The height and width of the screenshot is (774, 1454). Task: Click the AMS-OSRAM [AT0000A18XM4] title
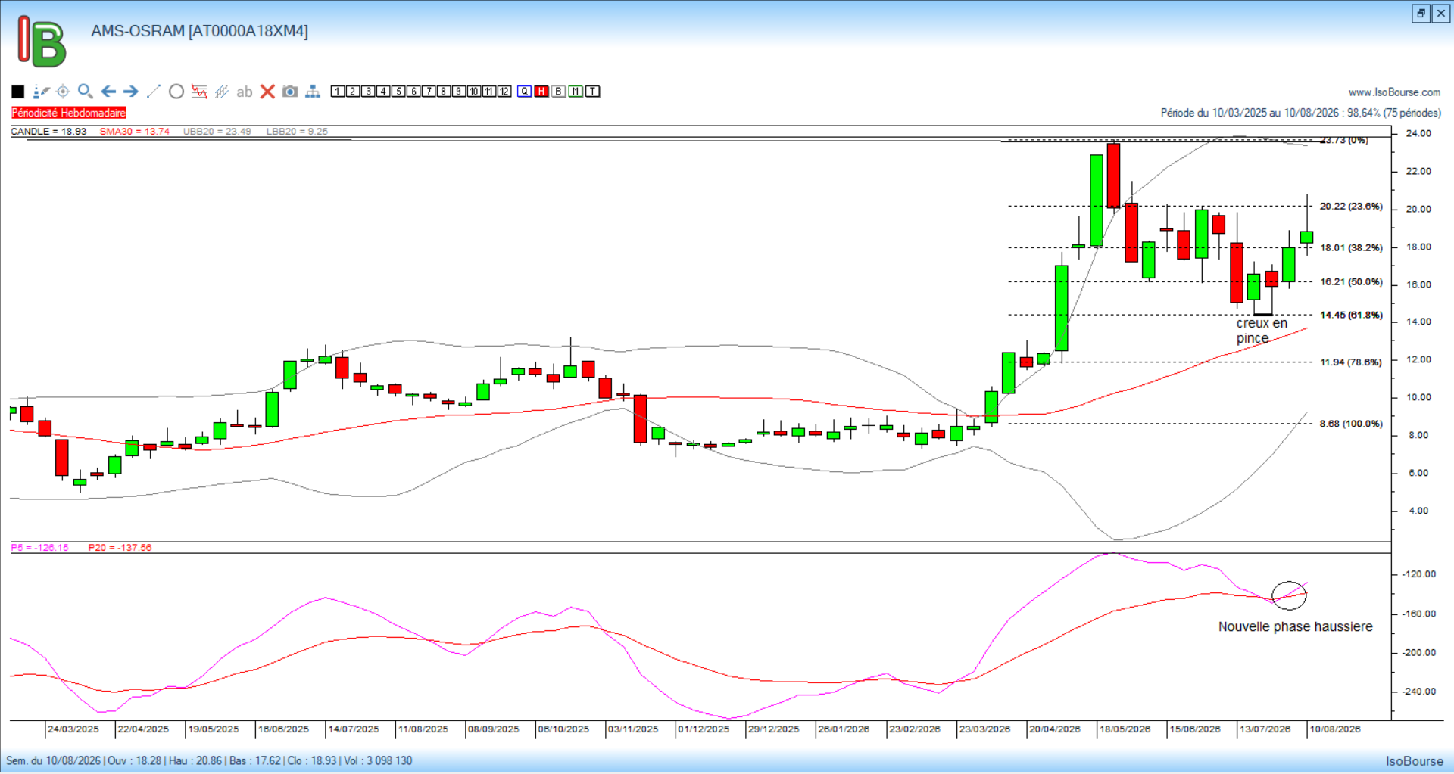tap(200, 31)
